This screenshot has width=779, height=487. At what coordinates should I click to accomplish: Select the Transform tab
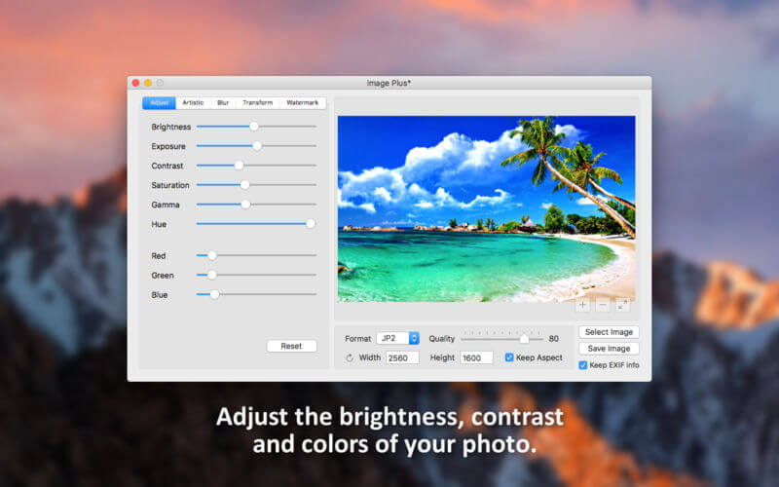[257, 103]
